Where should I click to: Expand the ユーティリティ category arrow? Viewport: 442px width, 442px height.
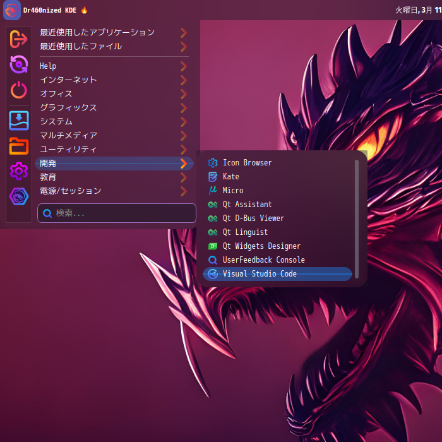click(184, 150)
